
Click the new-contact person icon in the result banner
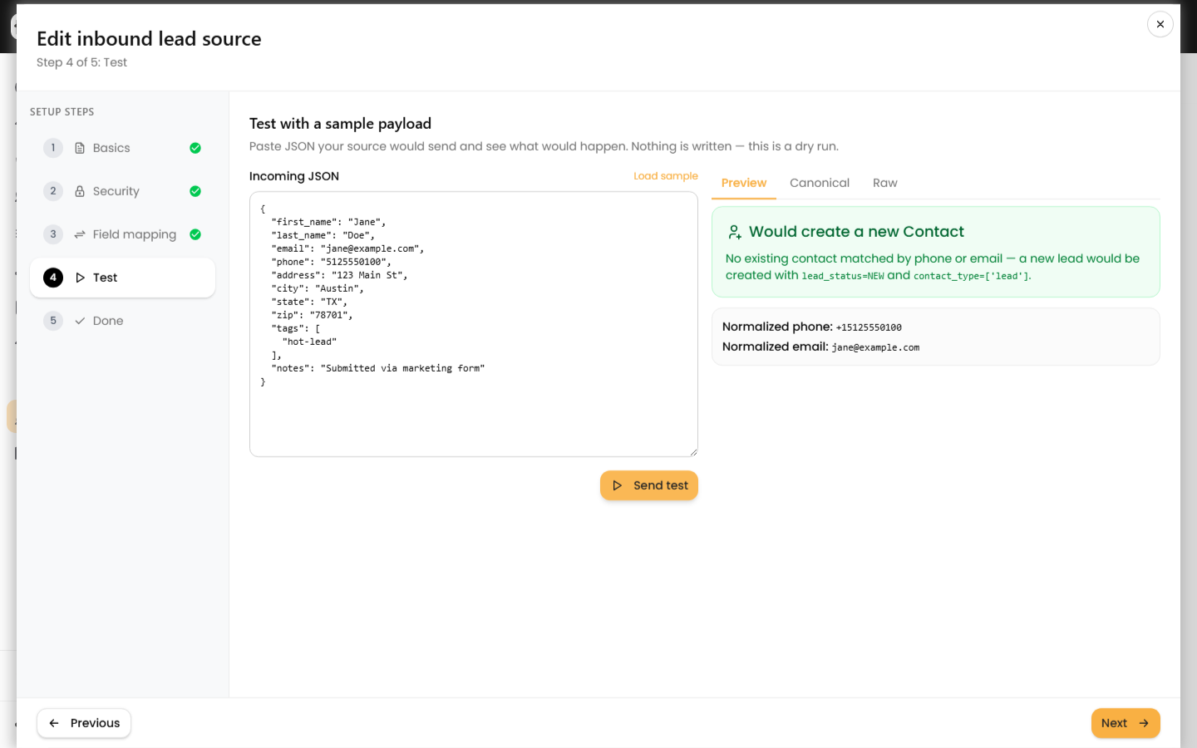click(735, 232)
